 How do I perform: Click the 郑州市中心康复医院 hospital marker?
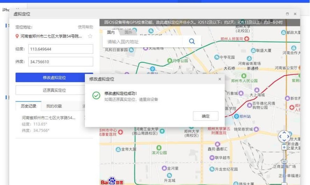[120, 132]
